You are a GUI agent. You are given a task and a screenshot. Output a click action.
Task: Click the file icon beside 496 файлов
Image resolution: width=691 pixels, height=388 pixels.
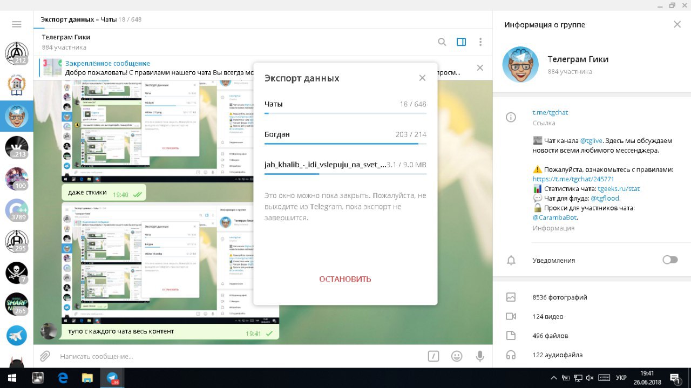511,336
